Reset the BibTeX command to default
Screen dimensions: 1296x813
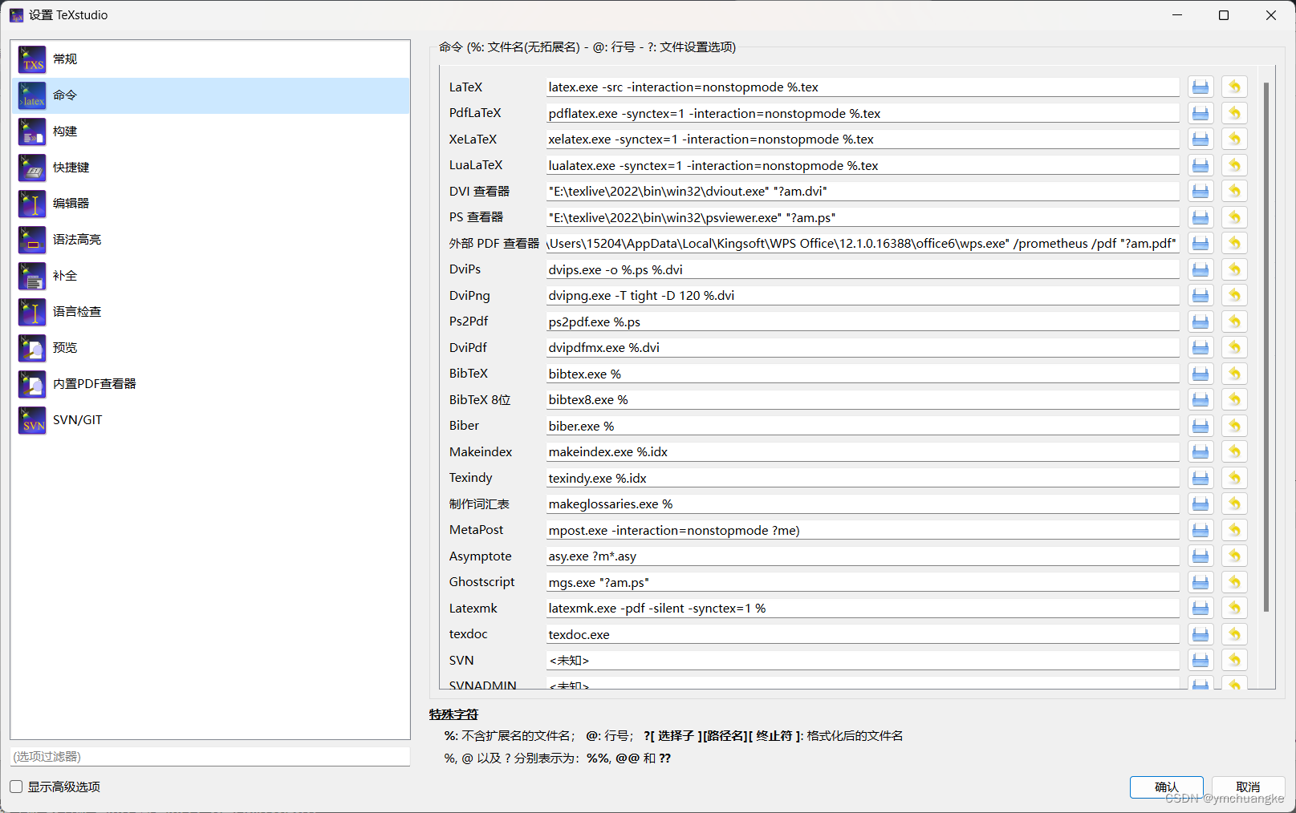(1234, 374)
